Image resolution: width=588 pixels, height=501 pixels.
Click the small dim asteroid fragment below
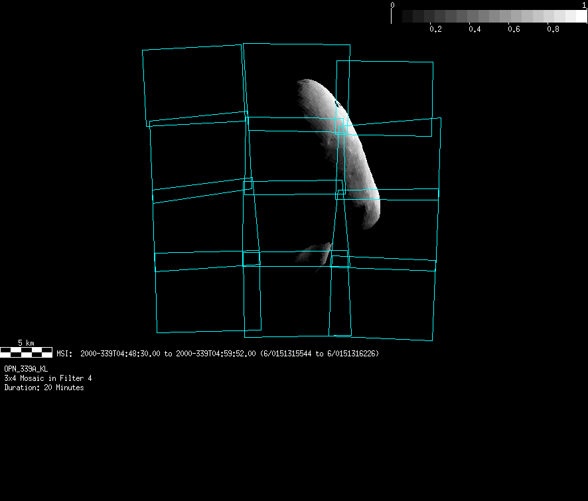point(317,253)
